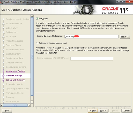Click the ASMSNMP user password field
This screenshot has height=113, width=133.
click(x=92, y=59)
